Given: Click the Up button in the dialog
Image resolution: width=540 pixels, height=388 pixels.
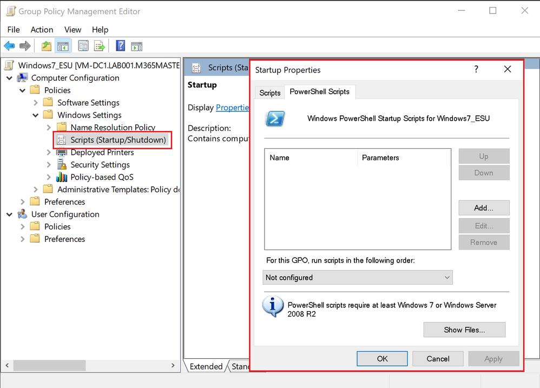Looking at the screenshot, I should (x=484, y=156).
